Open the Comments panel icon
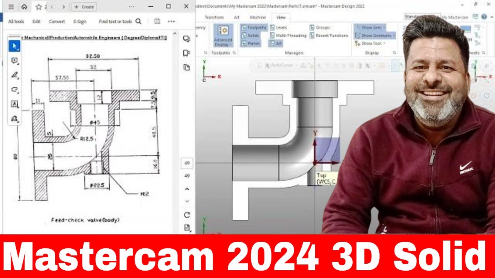495x278 pixels. (187, 39)
